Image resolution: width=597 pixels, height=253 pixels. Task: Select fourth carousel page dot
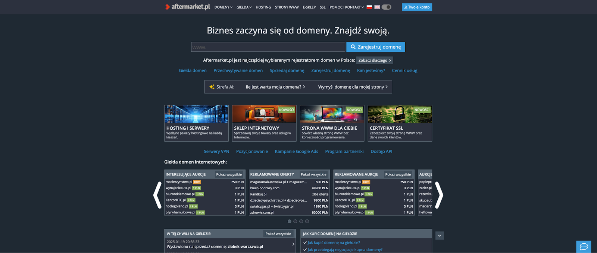307,221
